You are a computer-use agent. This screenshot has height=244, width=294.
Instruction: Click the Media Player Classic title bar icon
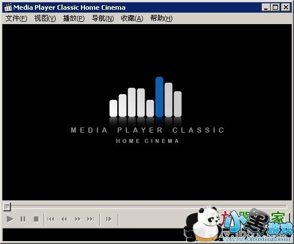8,7
